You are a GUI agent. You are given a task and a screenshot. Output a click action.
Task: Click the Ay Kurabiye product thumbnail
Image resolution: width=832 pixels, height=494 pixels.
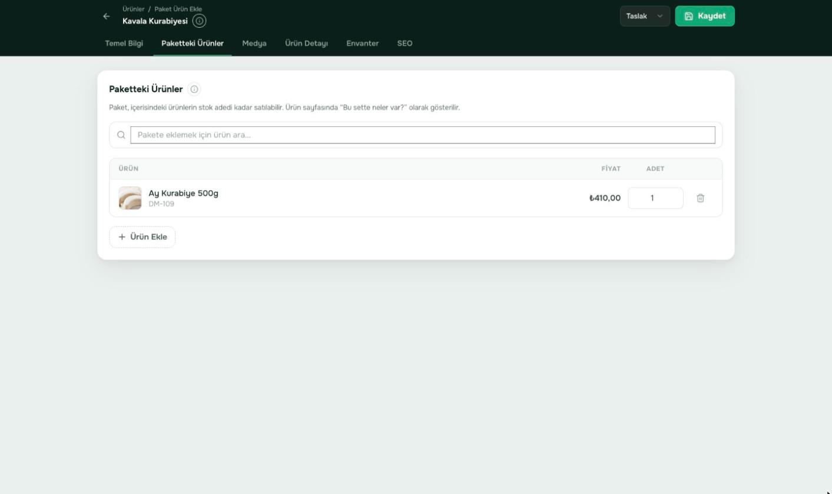pos(130,198)
